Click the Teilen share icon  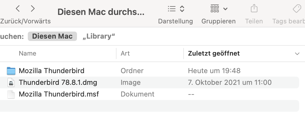[254, 9]
